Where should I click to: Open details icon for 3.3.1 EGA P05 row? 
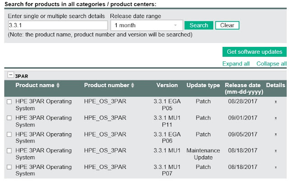(275, 102)
